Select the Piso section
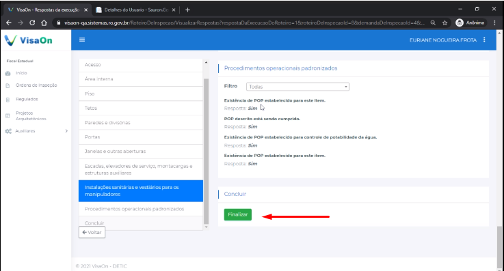The image size is (504, 271). (141, 94)
